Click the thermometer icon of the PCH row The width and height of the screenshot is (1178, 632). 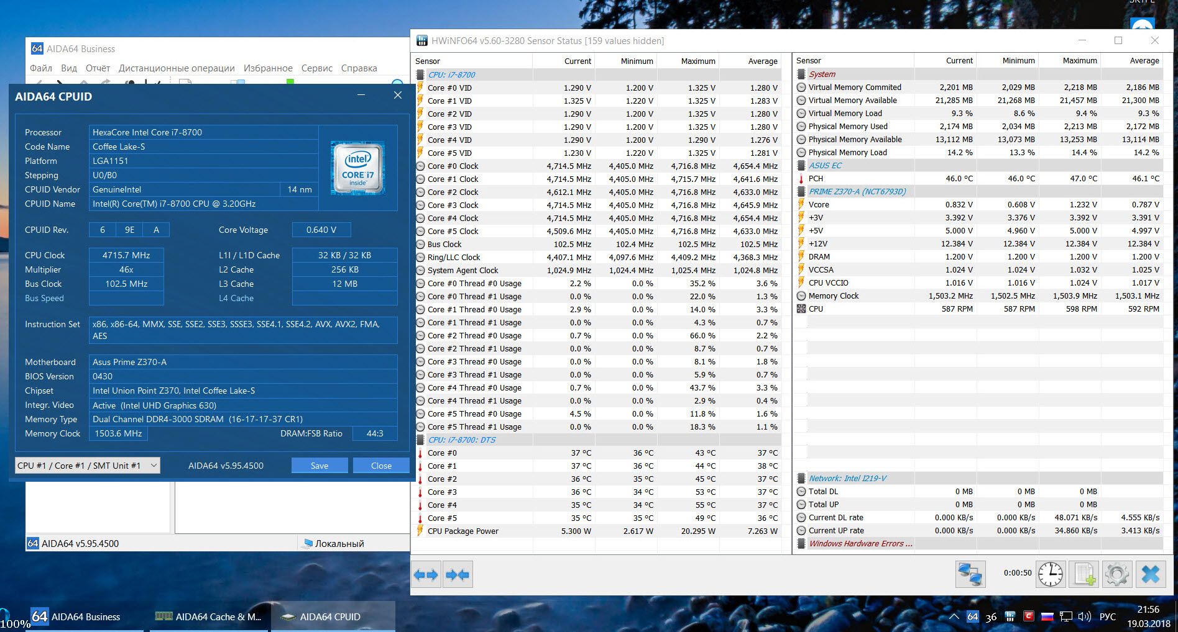[801, 178]
